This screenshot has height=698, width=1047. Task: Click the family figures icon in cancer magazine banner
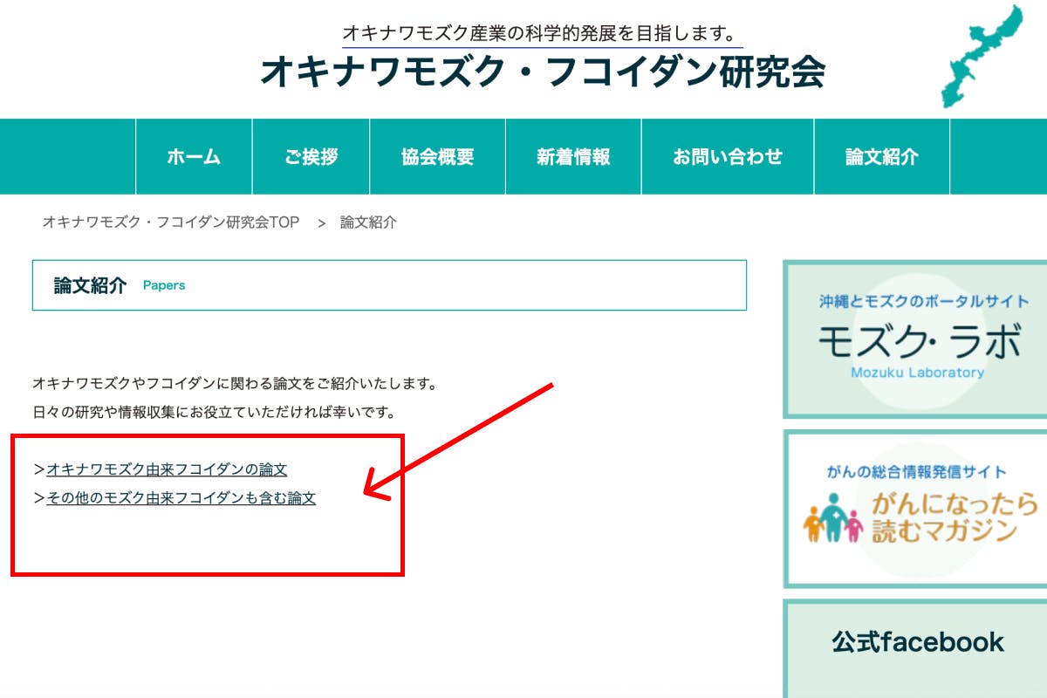click(x=832, y=518)
